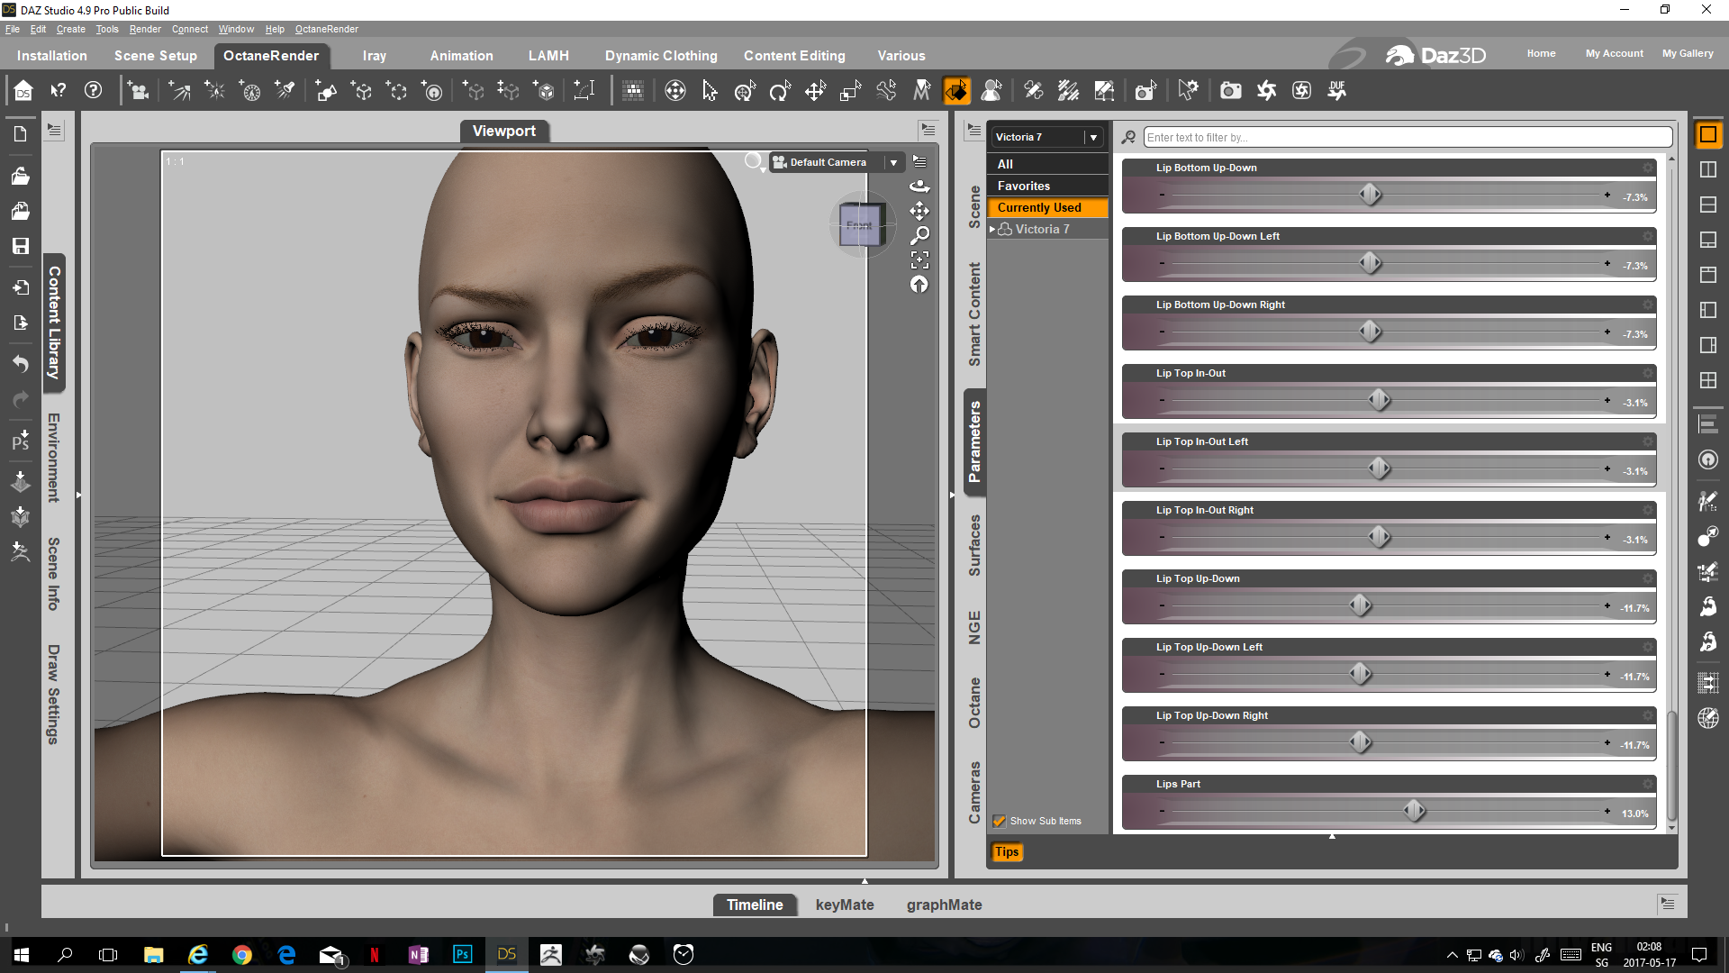
Task: Click the Tips button
Action: click(x=1006, y=851)
